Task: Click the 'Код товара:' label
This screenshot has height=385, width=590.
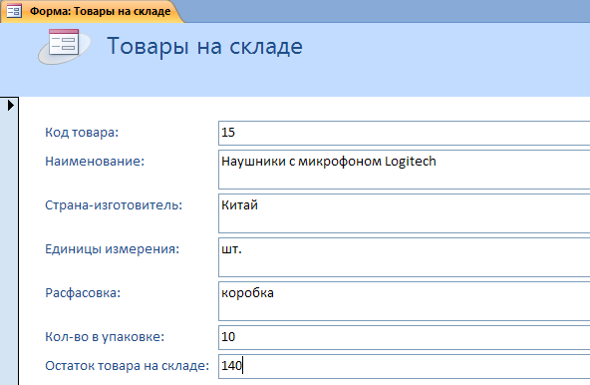Action: (x=82, y=133)
